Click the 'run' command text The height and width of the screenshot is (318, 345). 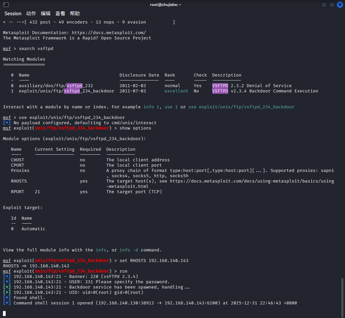[123, 271]
